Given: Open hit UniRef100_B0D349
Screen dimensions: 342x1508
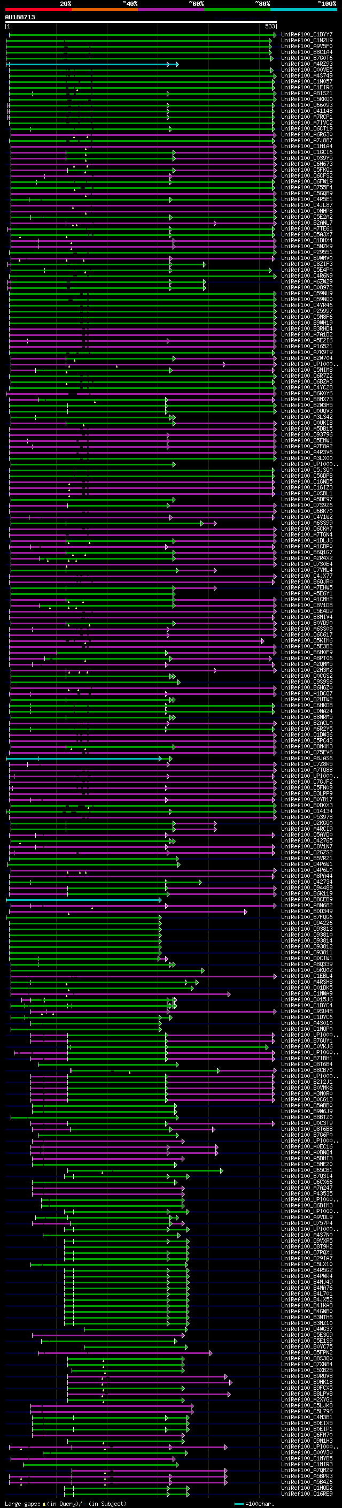Looking at the screenshot, I should point(307,911).
